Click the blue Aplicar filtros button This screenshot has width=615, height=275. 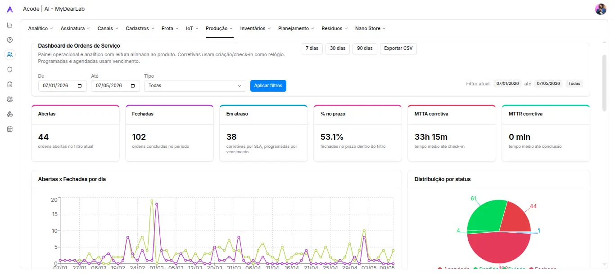[268, 85]
